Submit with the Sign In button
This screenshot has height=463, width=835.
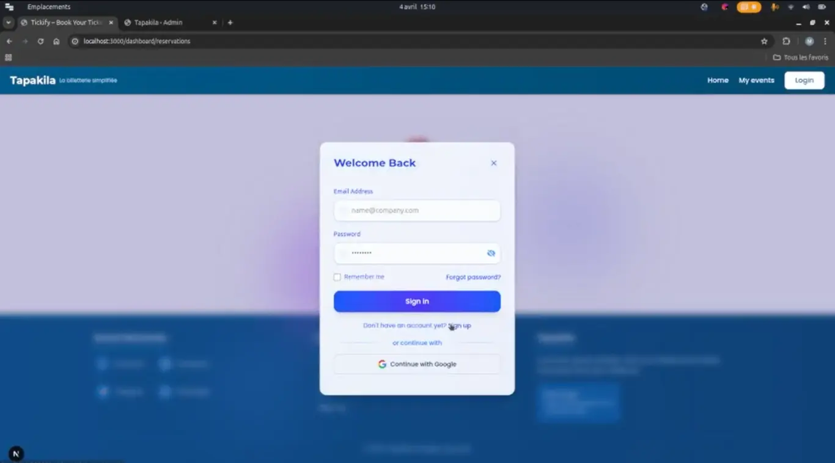[417, 302]
